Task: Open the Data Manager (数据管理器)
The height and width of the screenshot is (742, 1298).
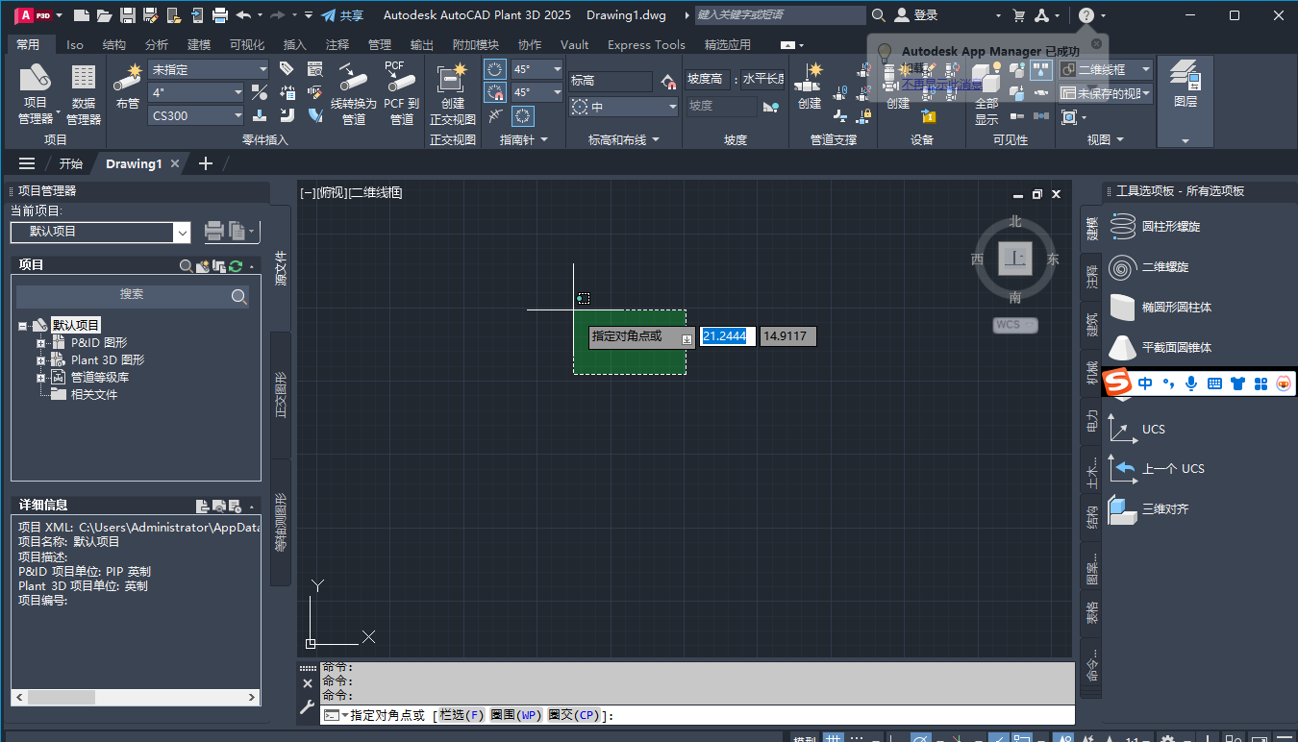Action: (x=84, y=94)
